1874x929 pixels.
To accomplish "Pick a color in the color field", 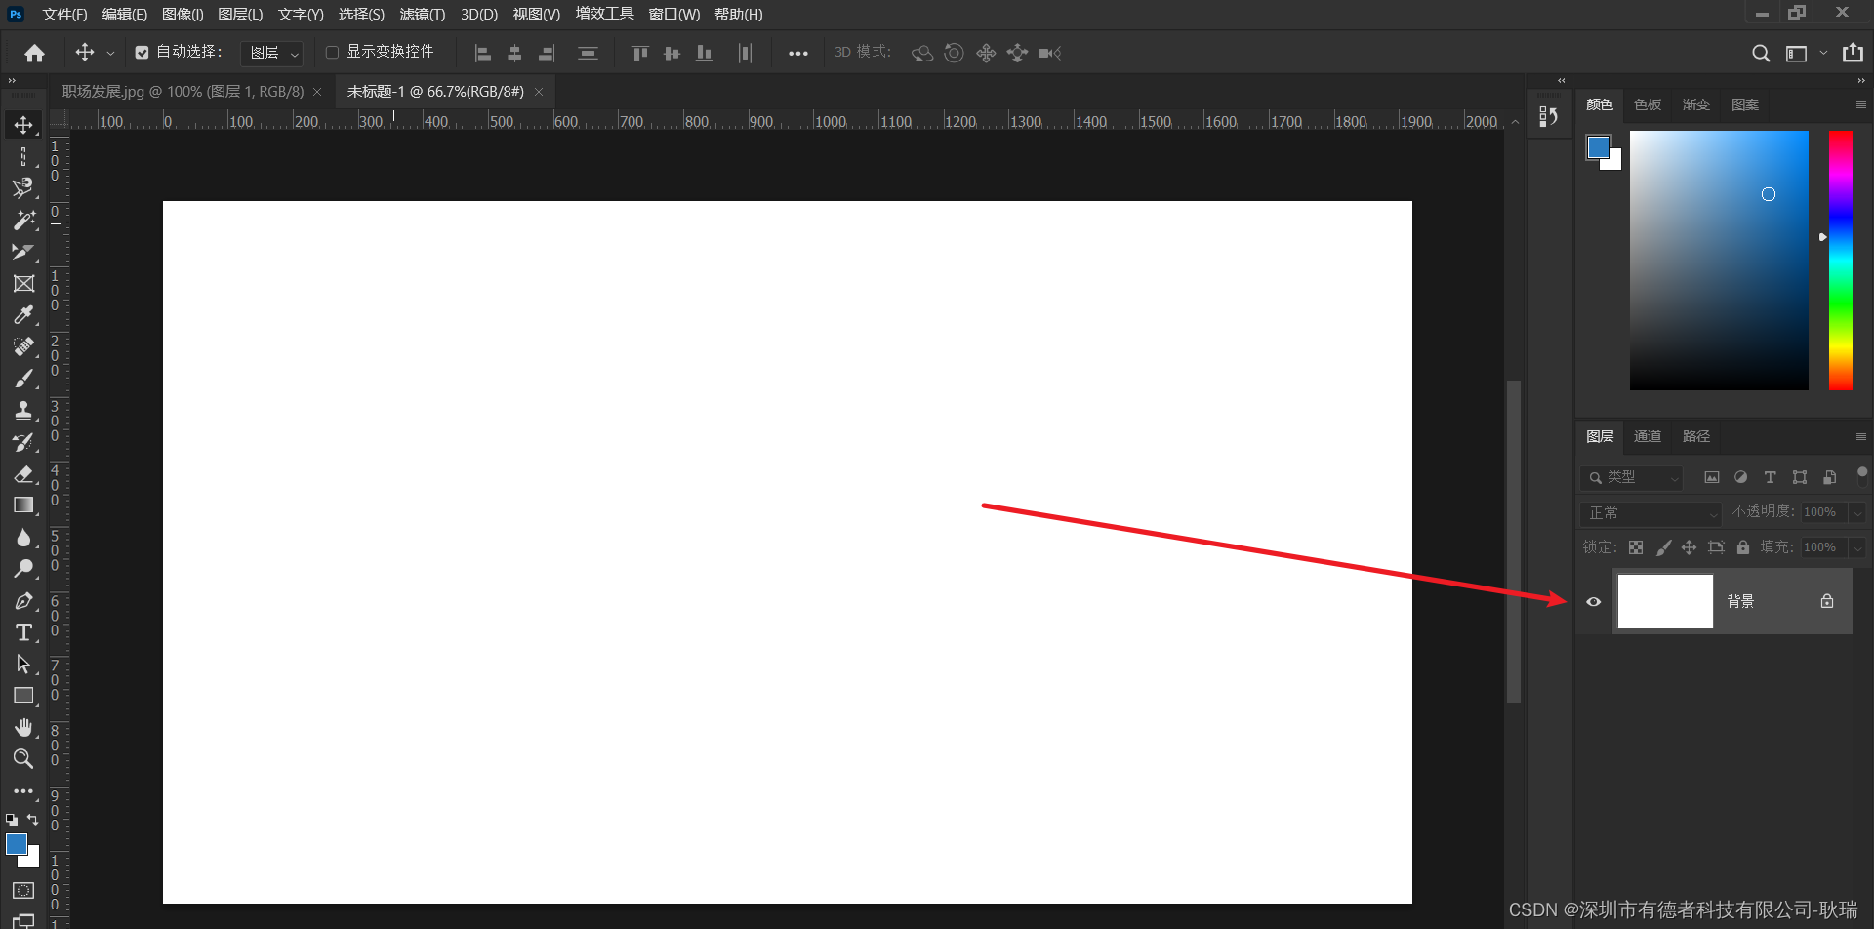I will click(1719, 261).
